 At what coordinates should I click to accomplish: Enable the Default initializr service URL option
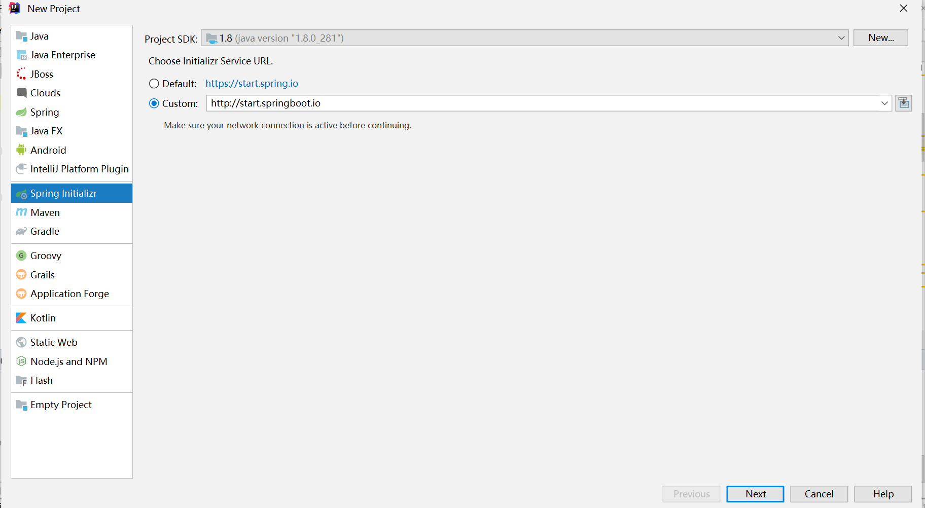click(154, 84)
